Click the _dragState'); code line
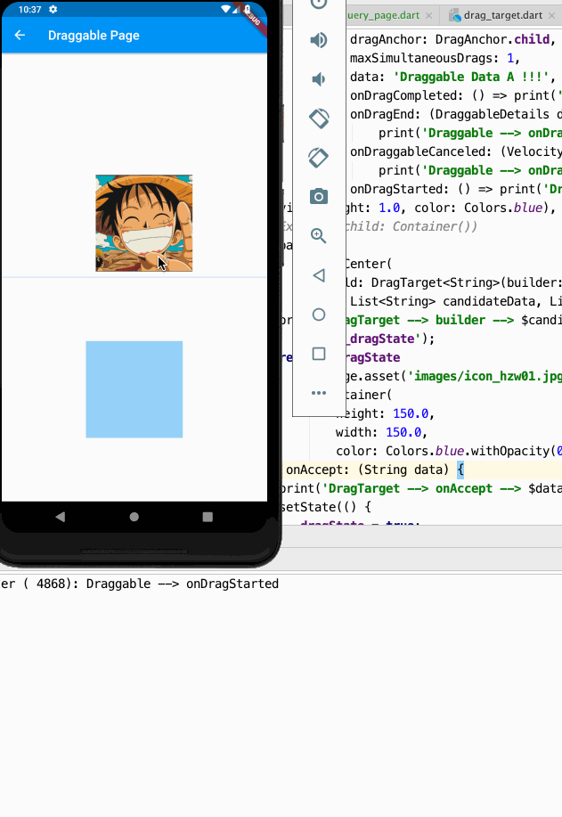The width and height of the screenshot is (562, 817). pyautogui.click(x=390, y=339)
